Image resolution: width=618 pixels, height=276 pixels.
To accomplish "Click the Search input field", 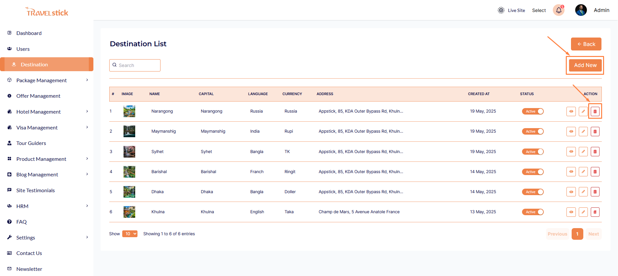I will coord(135,65).
